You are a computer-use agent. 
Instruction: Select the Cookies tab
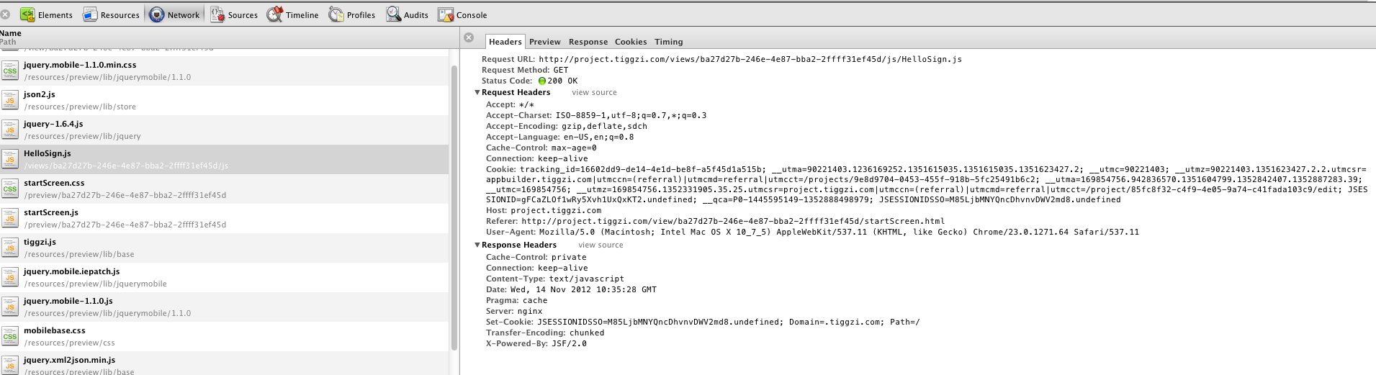click(x=630, y=42)
